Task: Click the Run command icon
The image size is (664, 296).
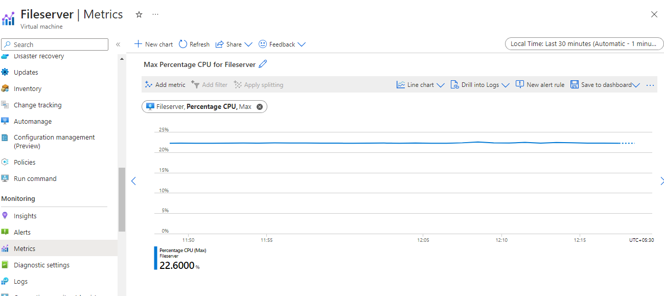Action: pyautogui.click(x=5, y=178)
